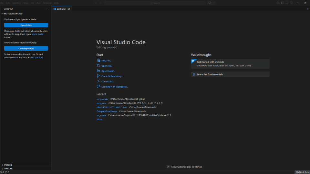Image resolution: width=310 pixels, height=174 pixels.
Task: Click the split editor icon beside tabs
Action: [x=308, y=9]
